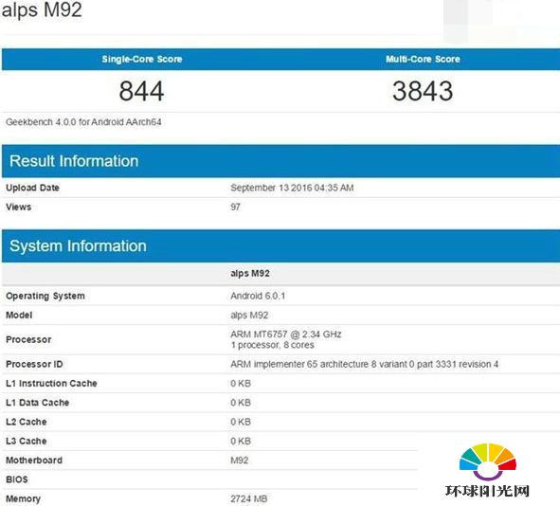
Task: Select the Model value 'alps M92'
Action: click(249, 316)
